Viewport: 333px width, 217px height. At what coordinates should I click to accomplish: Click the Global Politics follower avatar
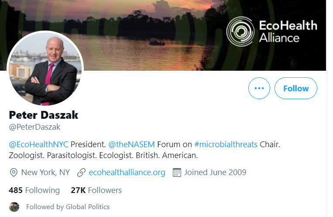tap(14, 207)
